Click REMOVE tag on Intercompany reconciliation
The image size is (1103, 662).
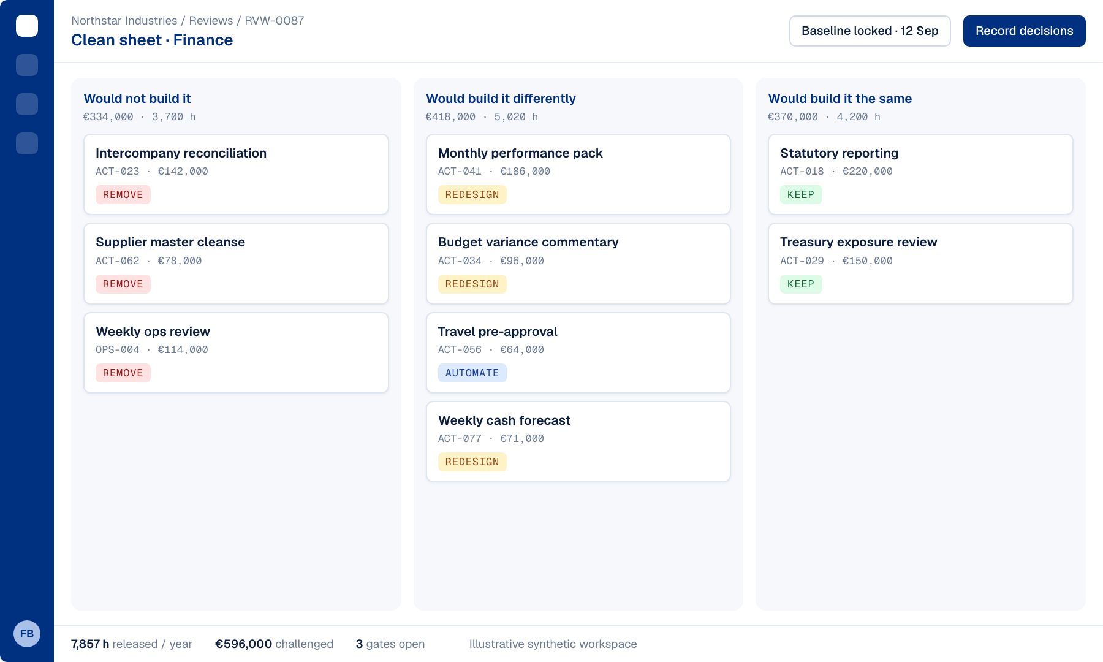coord(123,195)
